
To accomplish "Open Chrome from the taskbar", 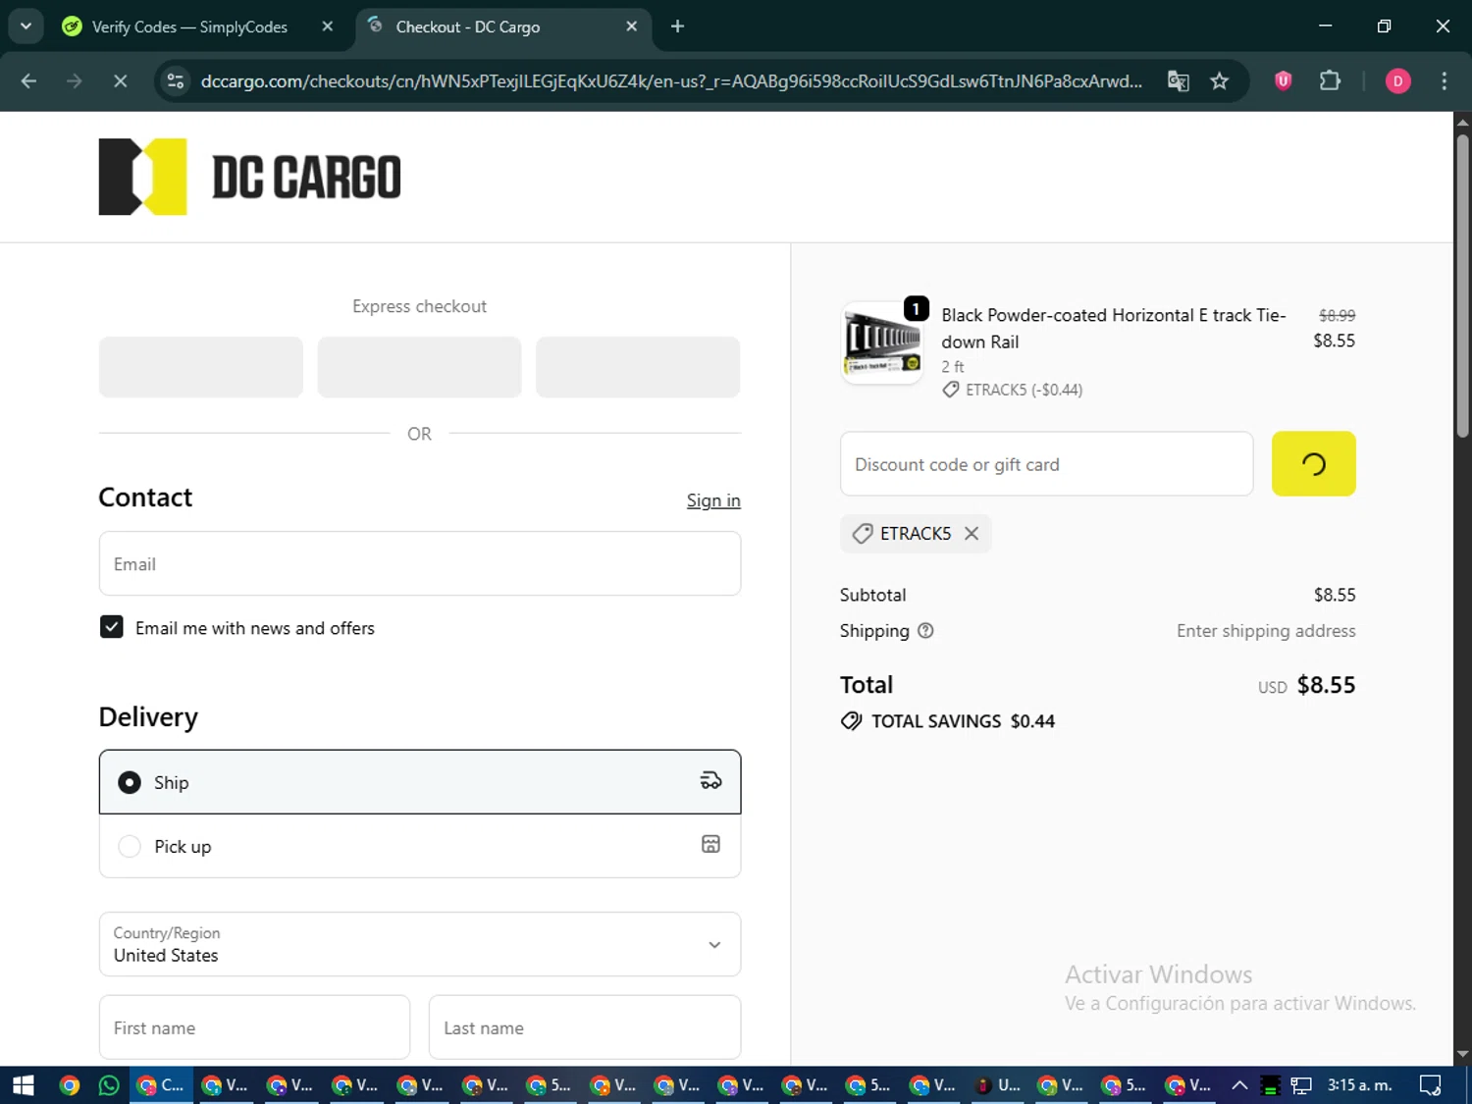I will (x=69, y=1085).
